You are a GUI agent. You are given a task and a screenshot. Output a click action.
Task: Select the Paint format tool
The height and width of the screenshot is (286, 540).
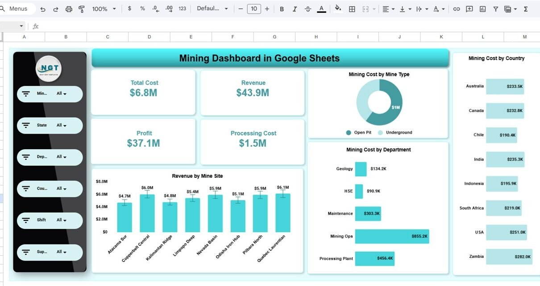click(x=82, y=9)
